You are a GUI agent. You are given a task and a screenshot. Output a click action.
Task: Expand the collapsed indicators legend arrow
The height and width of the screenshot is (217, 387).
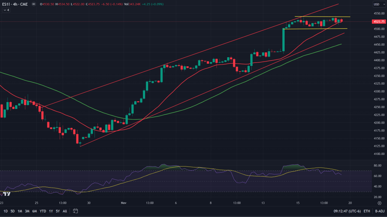6,10
